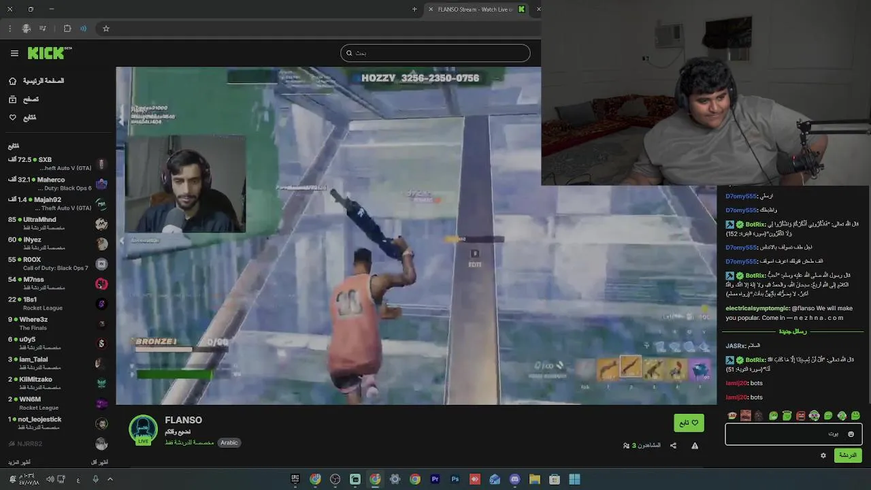Open iam_Talal channel in the sidebar
871x490 pixels.
pyautogui.click(x=56, y=363)
